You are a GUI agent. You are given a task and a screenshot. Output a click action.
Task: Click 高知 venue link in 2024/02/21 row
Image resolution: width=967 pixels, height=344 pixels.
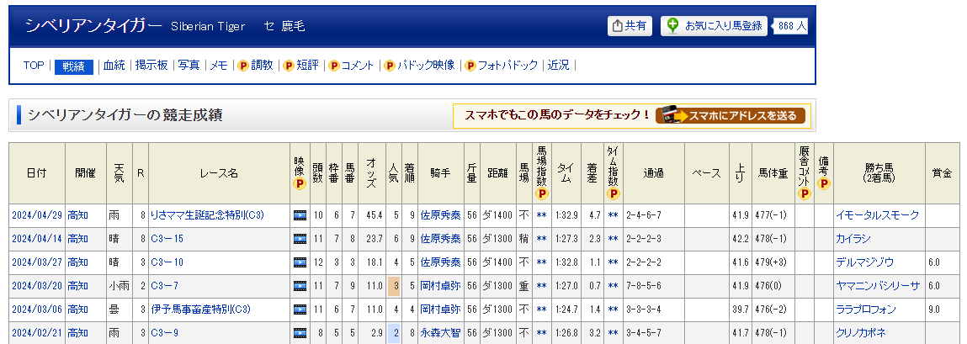77,333
